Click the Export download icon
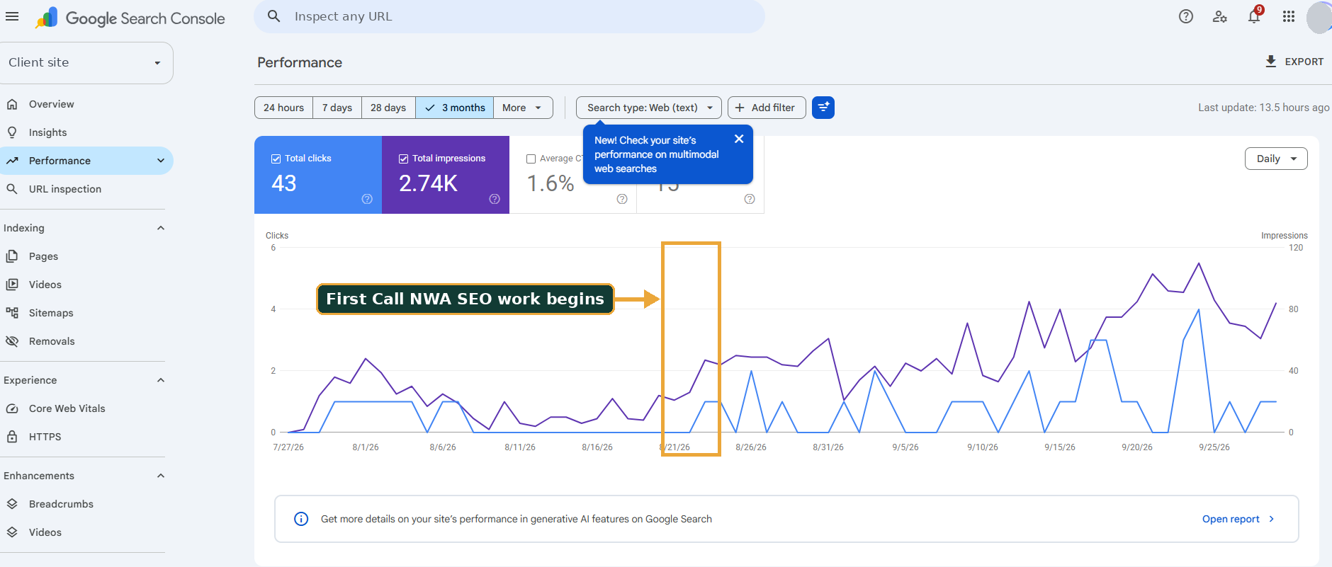Image resolution: width=1332 pixels, height=567 pixels. (1271, 62)
